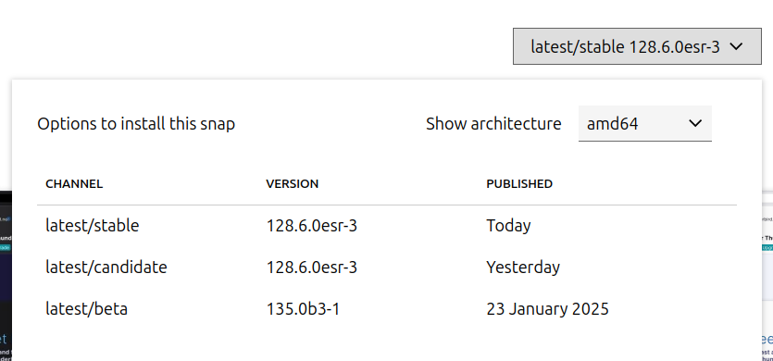
Task: Click the 23 January 2025 date
Action: point(547,309)
